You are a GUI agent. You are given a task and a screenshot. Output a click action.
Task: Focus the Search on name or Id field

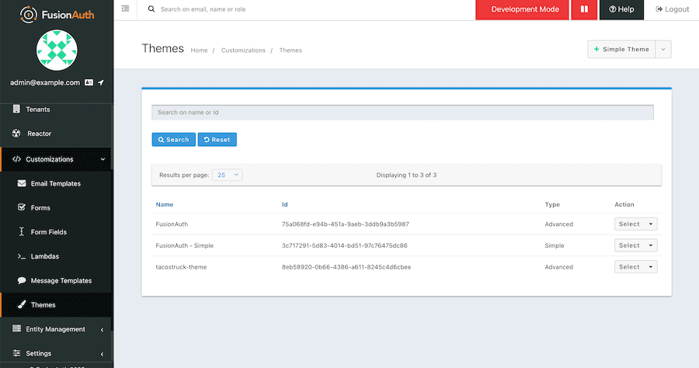point(402,113)
